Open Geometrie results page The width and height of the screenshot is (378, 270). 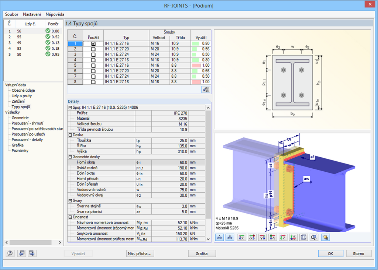20,118
